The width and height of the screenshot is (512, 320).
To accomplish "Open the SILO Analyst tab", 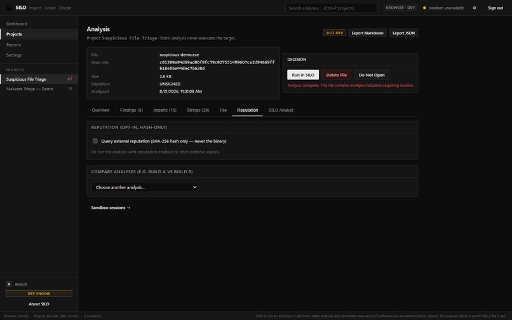I will (281, 110).
